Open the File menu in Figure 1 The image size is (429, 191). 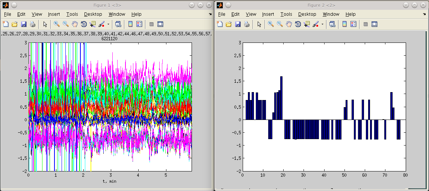tap(8, 14)
